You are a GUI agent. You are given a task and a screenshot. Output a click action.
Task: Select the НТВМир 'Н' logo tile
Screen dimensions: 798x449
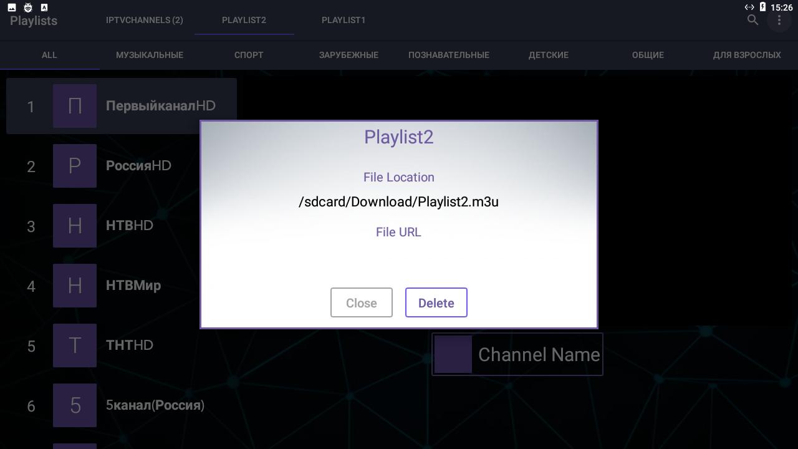75,286
